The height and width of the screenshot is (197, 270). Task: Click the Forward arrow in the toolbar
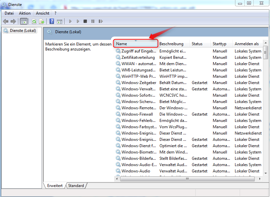(x=13, y=21)
